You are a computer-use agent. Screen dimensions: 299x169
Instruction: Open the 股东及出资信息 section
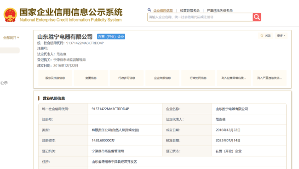tap(55, 78)
